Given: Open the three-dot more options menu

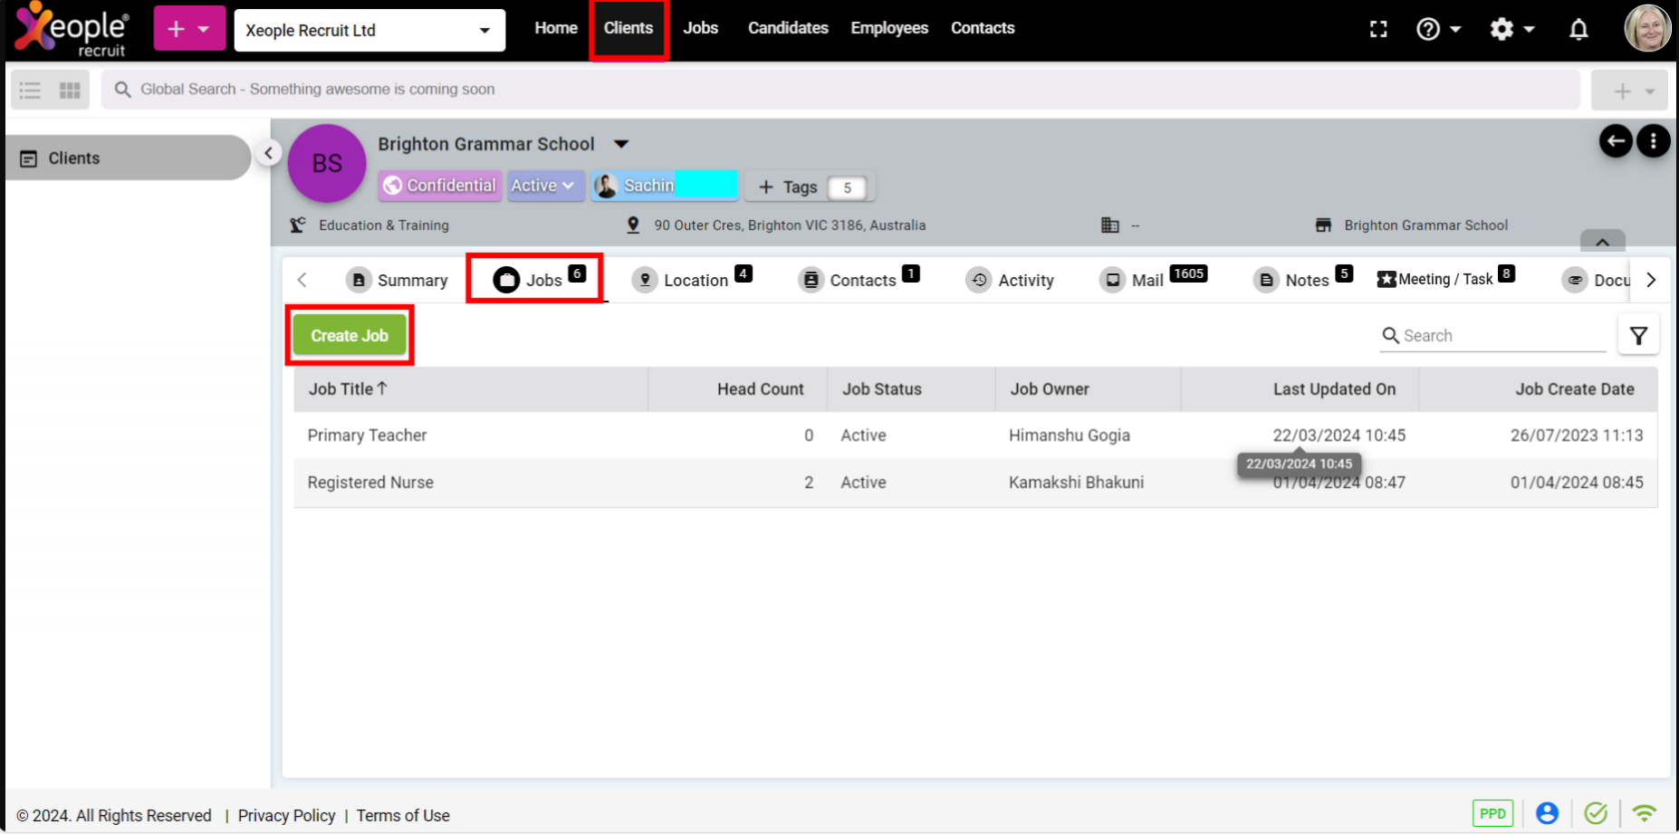Looking at the screenshot, I should 1654,141.
